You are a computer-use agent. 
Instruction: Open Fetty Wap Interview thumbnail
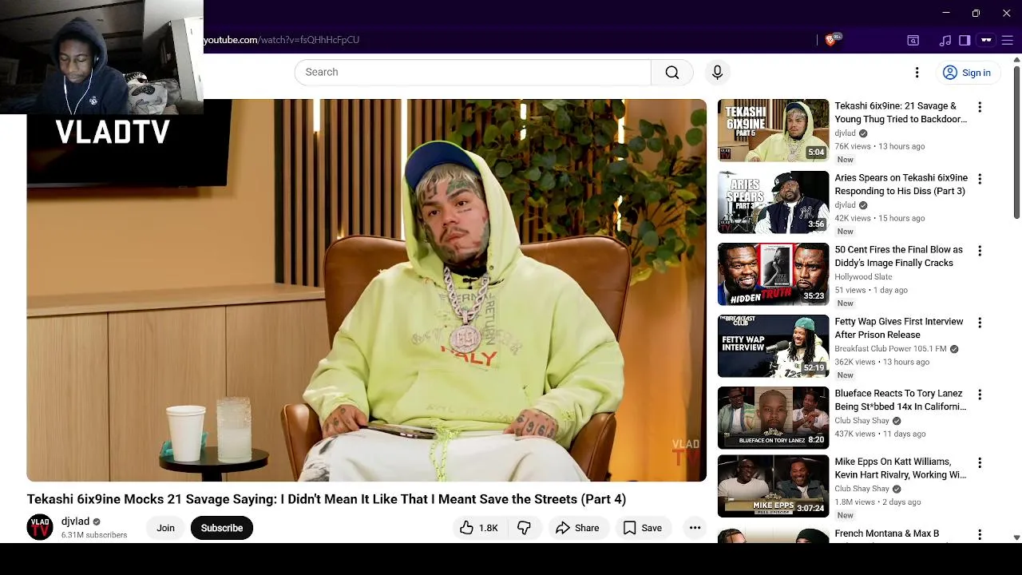[x=773, y=346]
